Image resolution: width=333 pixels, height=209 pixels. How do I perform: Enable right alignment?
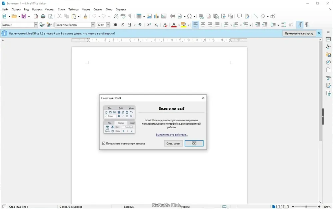point(210,25)
